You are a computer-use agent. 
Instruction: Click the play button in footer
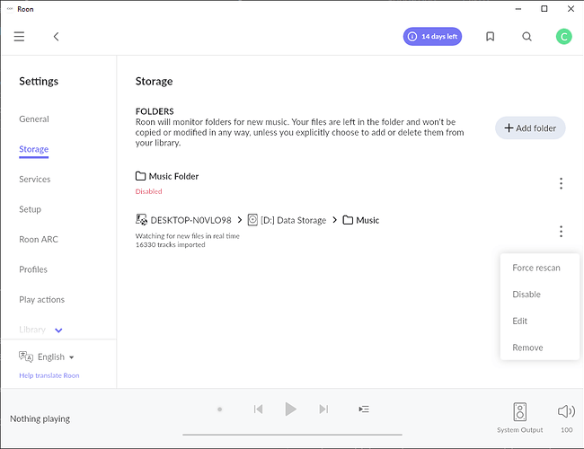290,409
